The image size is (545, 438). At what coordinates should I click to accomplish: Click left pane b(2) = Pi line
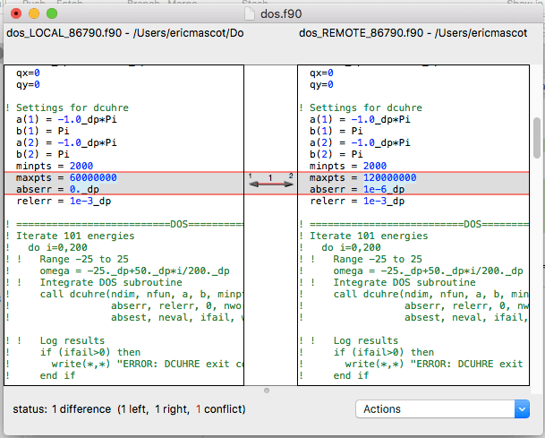43,154
